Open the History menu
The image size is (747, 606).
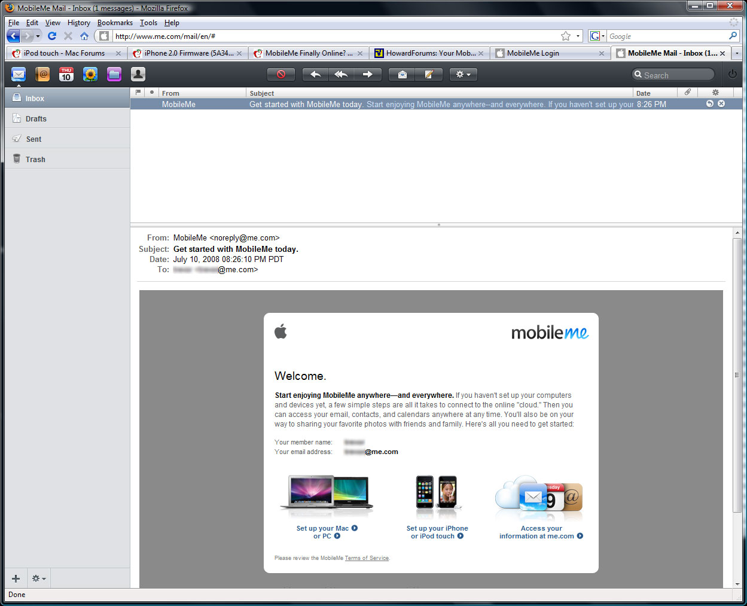pyautogui.click(x=79, y=23)
